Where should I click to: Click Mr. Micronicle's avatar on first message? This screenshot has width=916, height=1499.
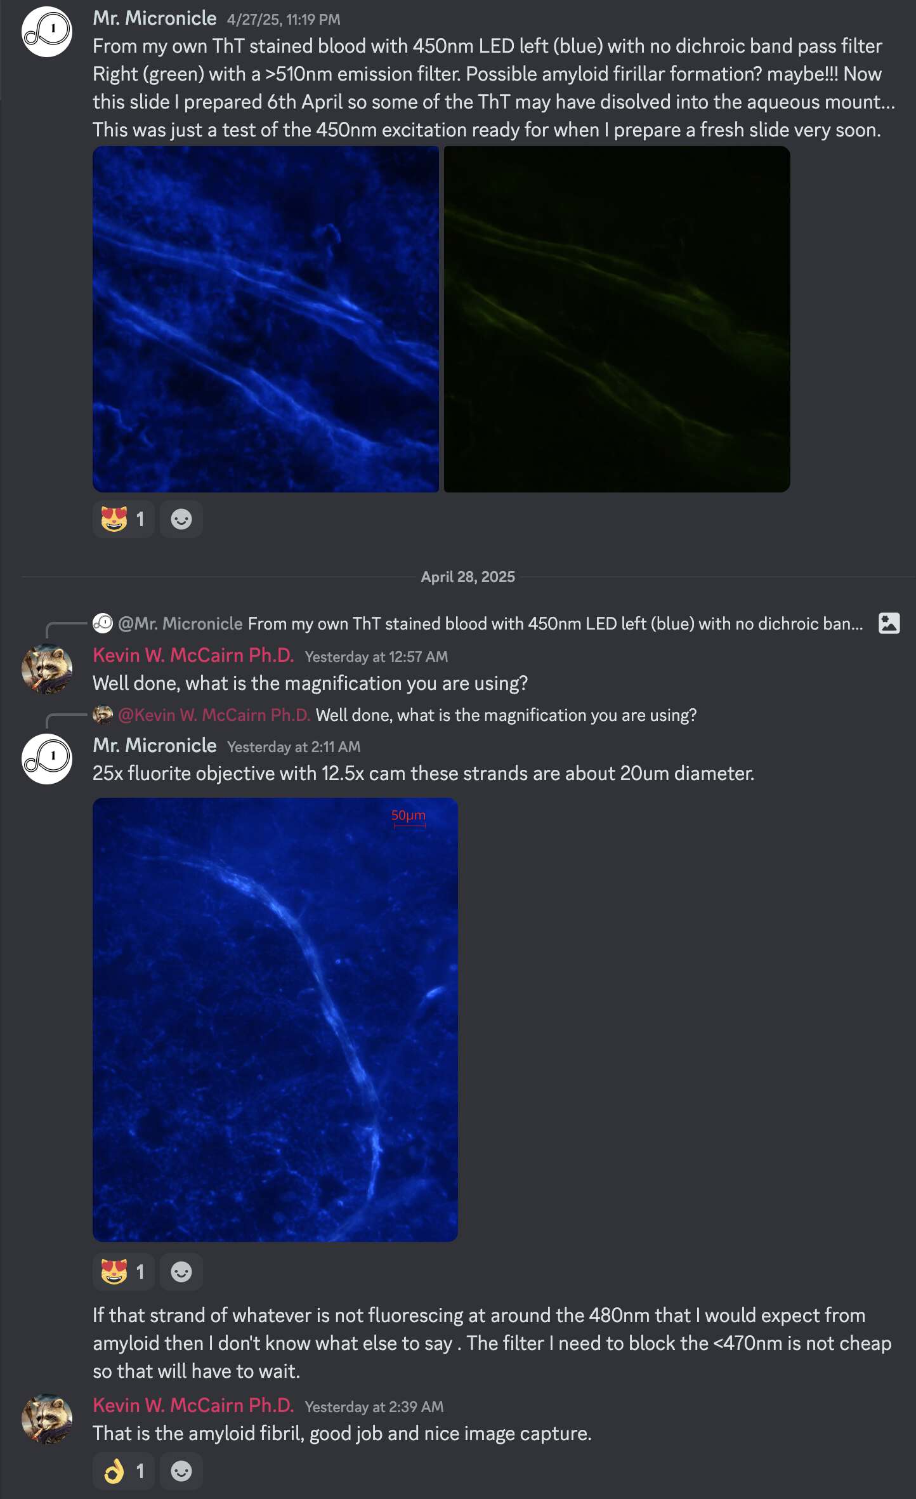click(47, 32)
